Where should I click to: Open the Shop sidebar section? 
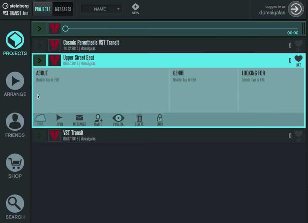15,166
